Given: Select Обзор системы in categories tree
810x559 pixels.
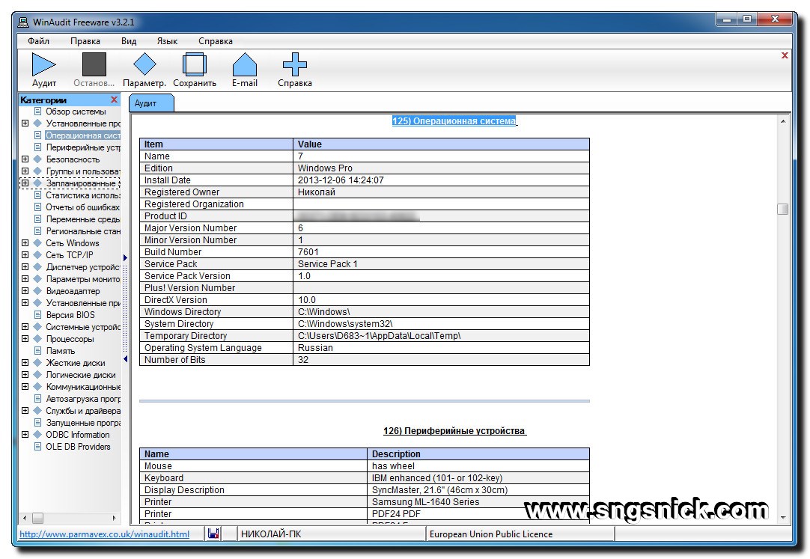Looking at the screenshot, I should pos(76,112).
